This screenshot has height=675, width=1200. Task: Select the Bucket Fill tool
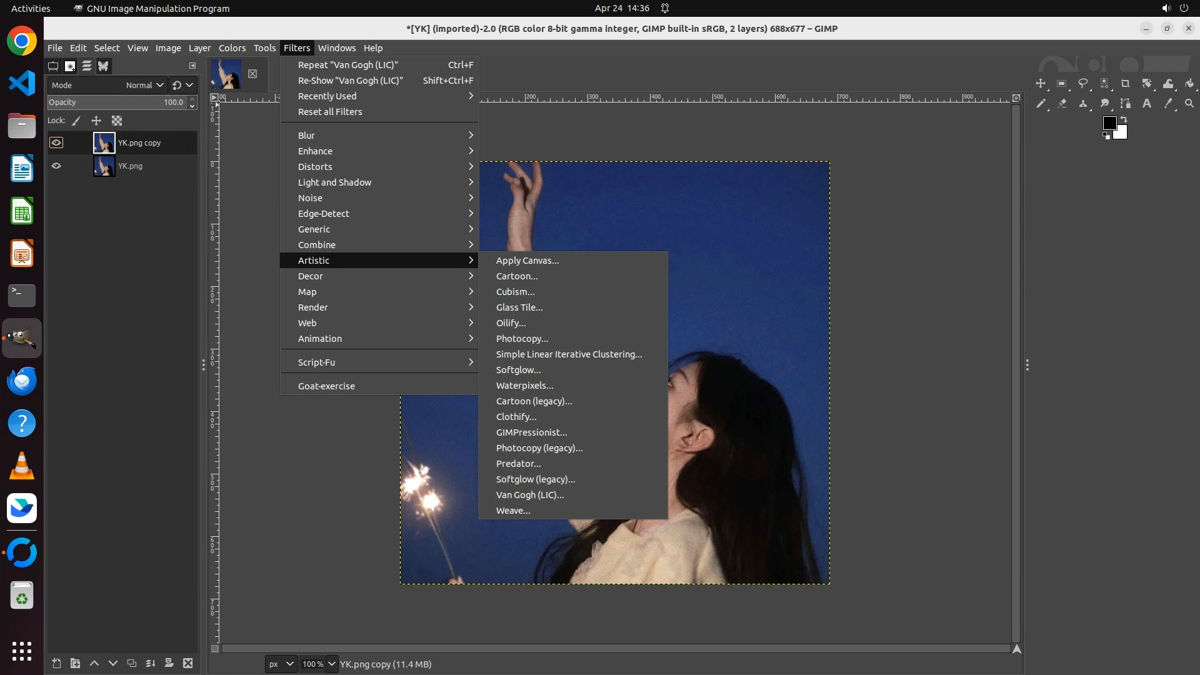1189,83
